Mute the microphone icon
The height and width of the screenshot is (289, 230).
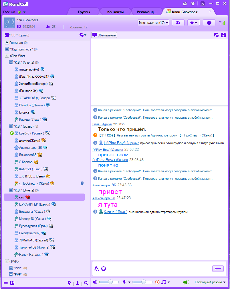(x=124, y=282)
